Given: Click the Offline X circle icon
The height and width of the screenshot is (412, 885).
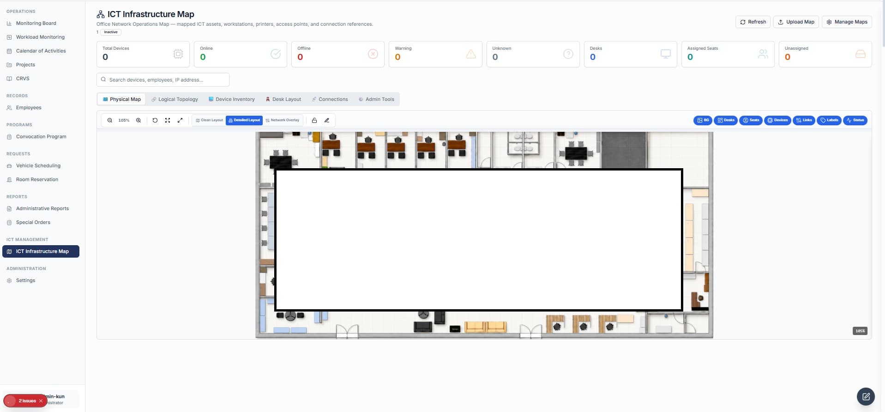Looking at the screenshot, I should click(373, 54).
